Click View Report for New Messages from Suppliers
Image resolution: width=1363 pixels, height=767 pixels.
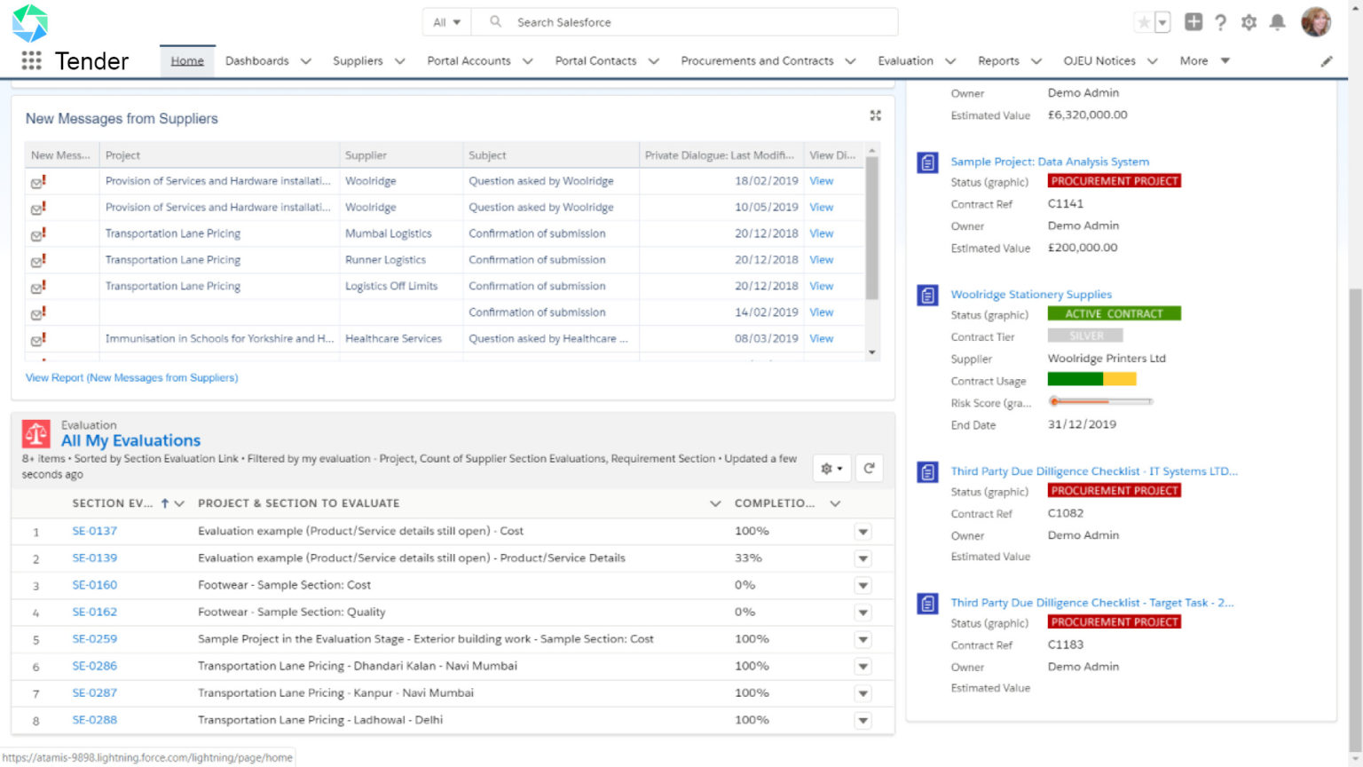(130, 377)
